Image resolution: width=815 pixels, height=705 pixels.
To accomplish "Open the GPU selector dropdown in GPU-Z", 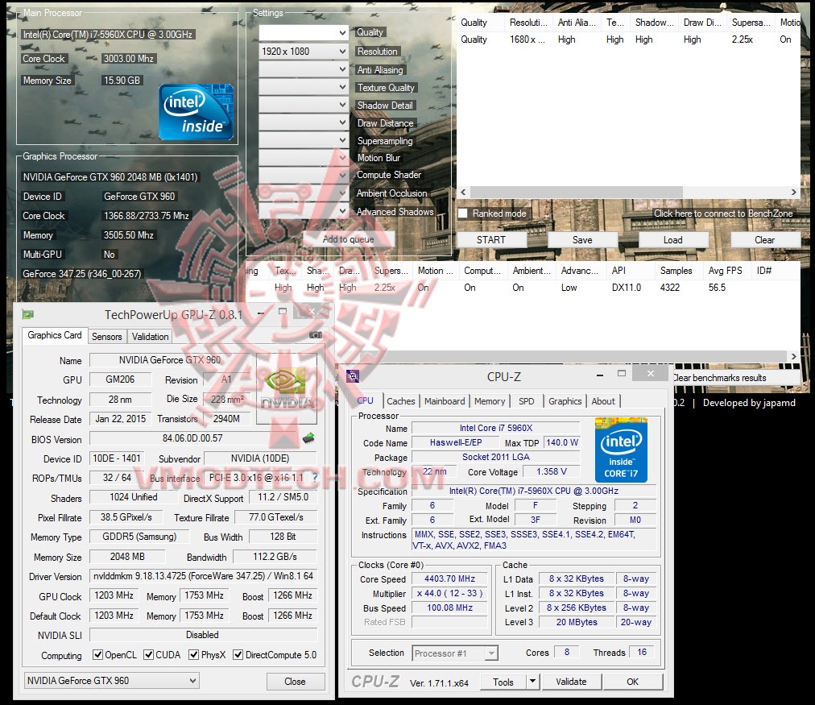I will [x=111, y=681].
